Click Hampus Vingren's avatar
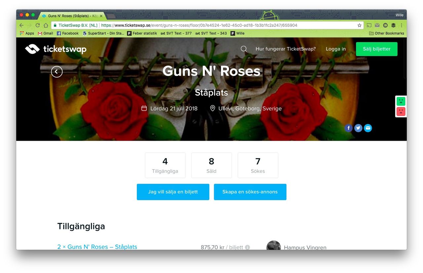The width and height of the screenshot is (423, 273). 274,245
